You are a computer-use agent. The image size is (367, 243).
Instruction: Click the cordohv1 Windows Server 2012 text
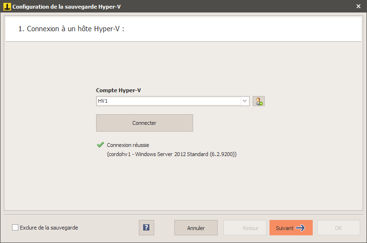tap(172, 154)
